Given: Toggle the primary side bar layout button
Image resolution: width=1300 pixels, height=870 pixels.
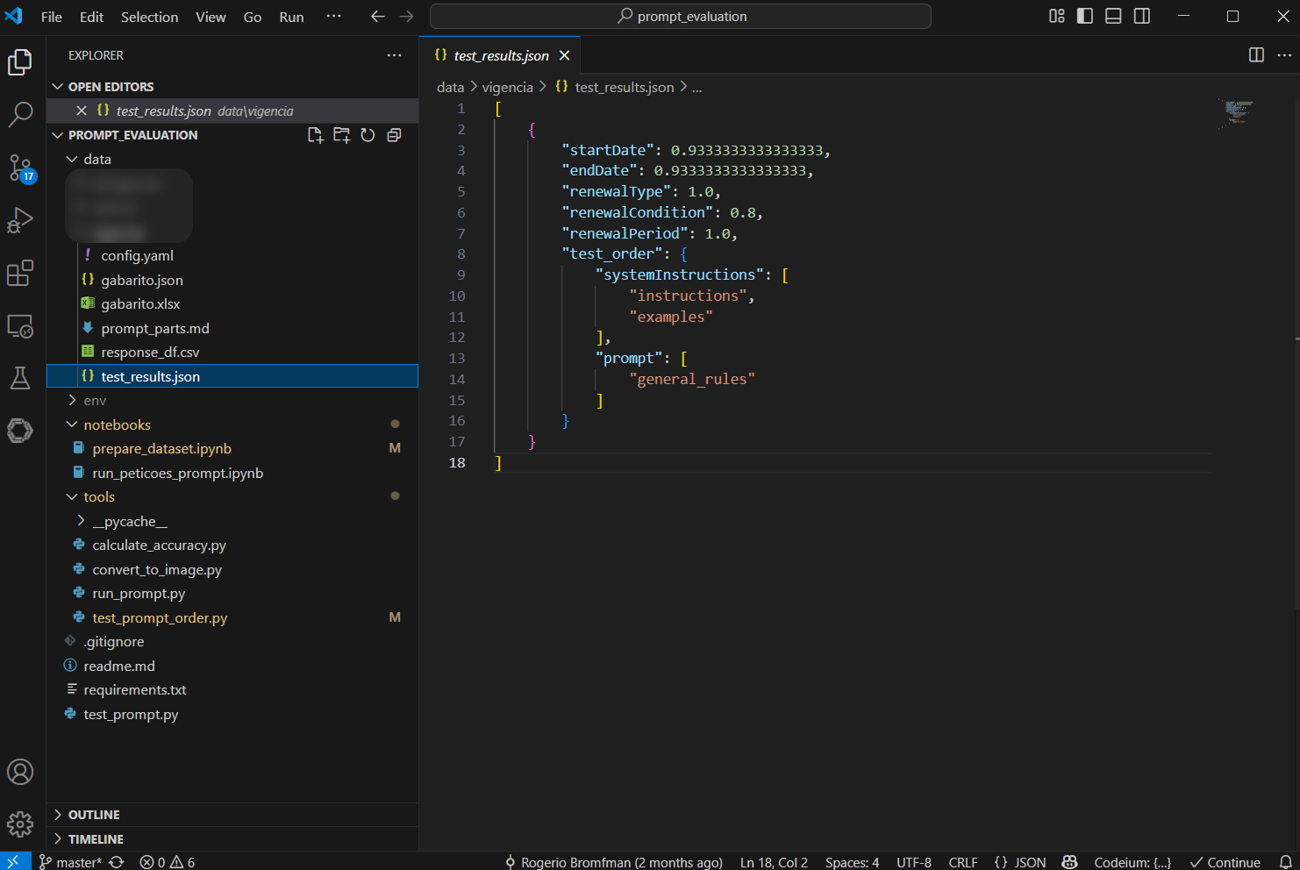Looking at the screenshot, I should [x=1085, y=17].
